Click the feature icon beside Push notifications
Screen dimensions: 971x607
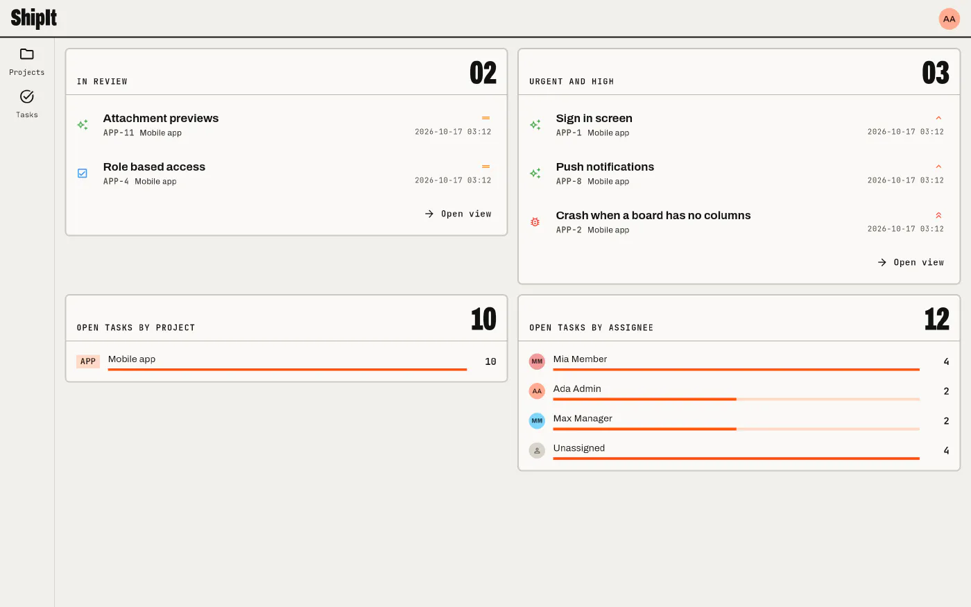[535, 173]
